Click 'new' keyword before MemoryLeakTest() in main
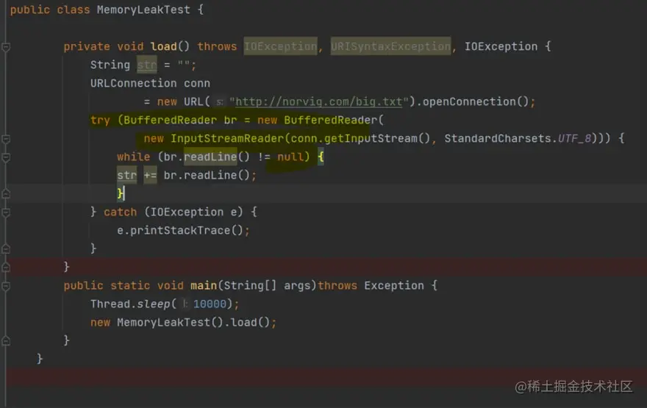Viewport: 647px width, 408px height. 100,322
